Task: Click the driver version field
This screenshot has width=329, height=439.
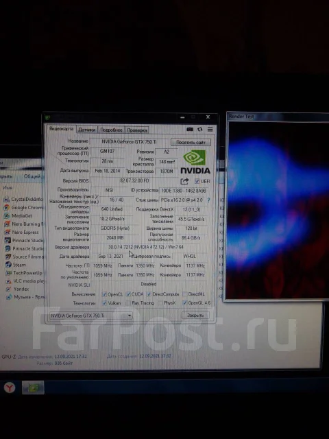Action: [x=146, y=247]
